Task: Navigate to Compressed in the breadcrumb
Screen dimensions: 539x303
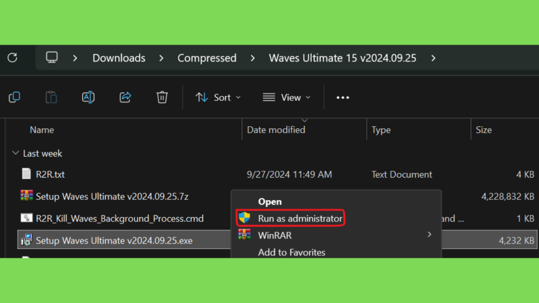Action: [207, 58]
